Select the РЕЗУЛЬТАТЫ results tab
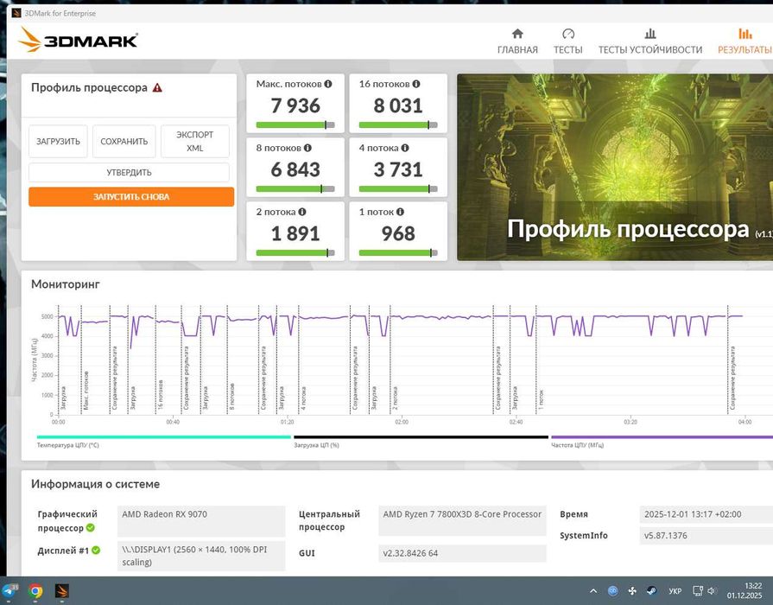This screenshot has height=605, width=773. pyautogui.click(x=744, y=41)
